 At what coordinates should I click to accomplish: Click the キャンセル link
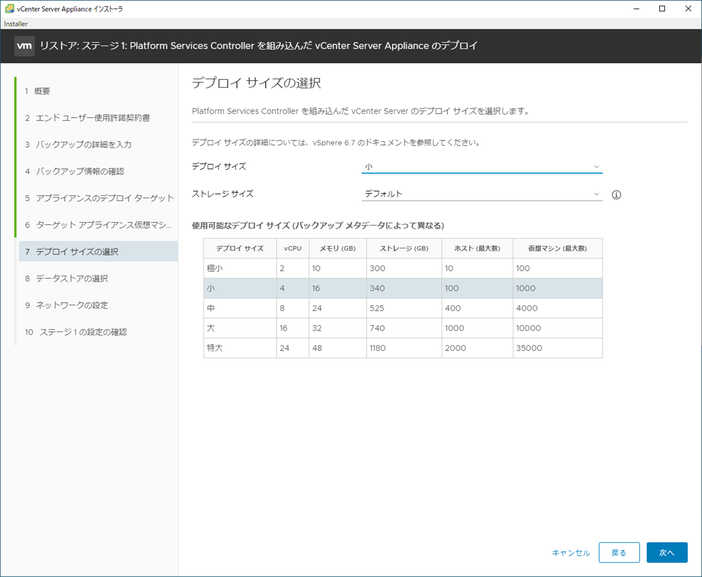coord(571,553)
